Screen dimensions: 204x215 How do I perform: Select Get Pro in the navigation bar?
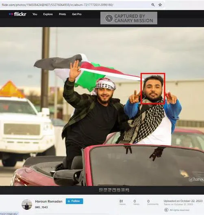(x=77, y=14)
